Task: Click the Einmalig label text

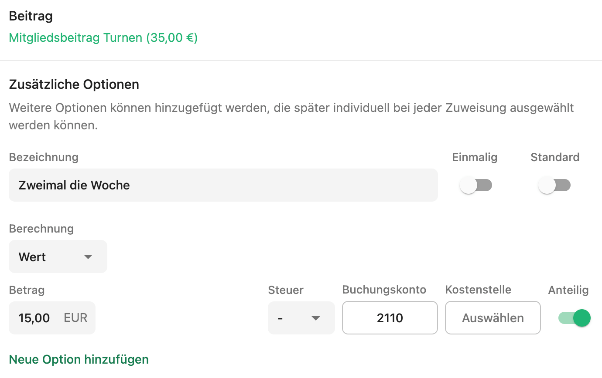Action: [475, 157]
